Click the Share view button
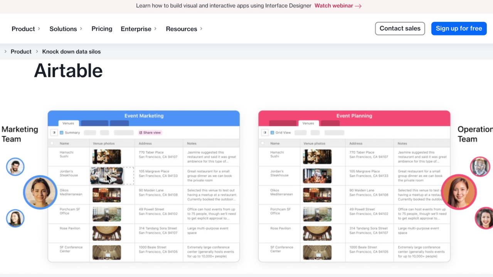The width and height of the screenshot is (493, 277). 150,133
